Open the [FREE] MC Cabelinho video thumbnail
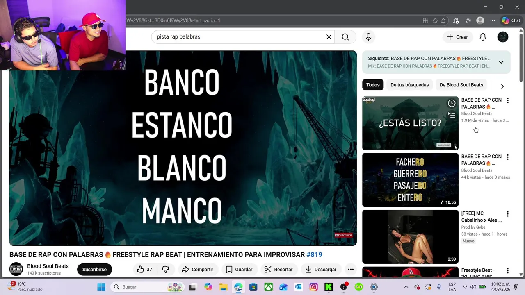525x295 pixels. (410, 237)
